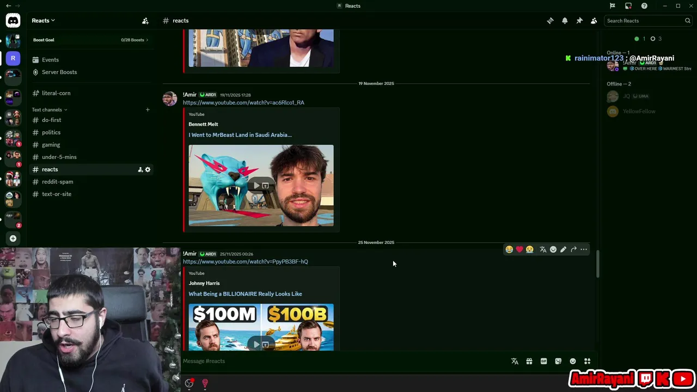
Task: Toggle the member list icon
Action: (594, 21)
